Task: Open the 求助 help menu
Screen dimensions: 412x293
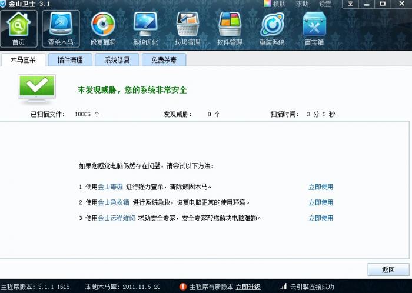Action: coord(302,4)
